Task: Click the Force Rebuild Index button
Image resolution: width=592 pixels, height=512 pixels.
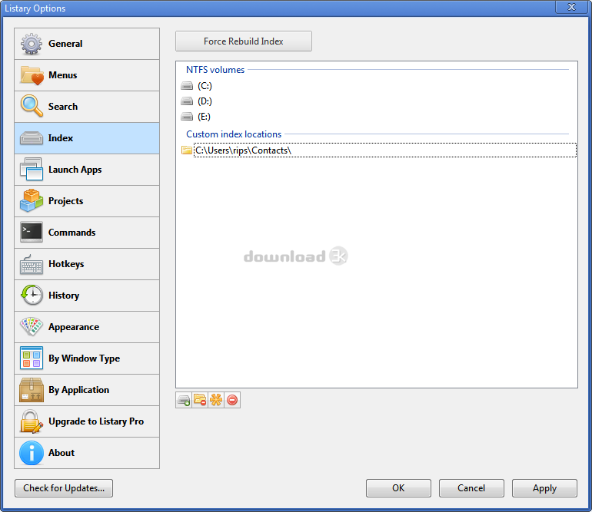Action: click(x=244, y=41)
